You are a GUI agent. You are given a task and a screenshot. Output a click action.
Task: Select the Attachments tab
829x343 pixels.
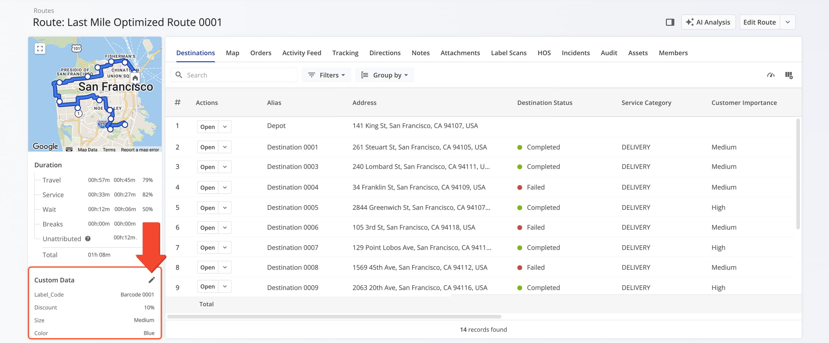pyautogui.click(x=460, y=53)
